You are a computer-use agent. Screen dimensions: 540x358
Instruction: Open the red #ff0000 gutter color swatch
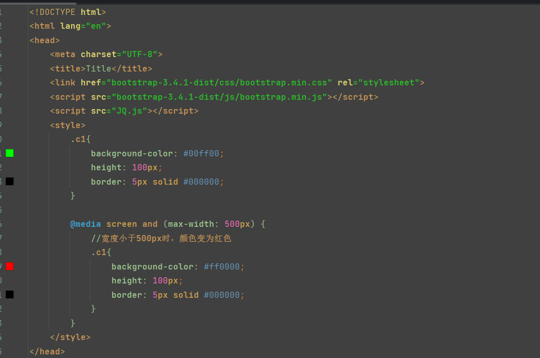(x=10, y=266)
